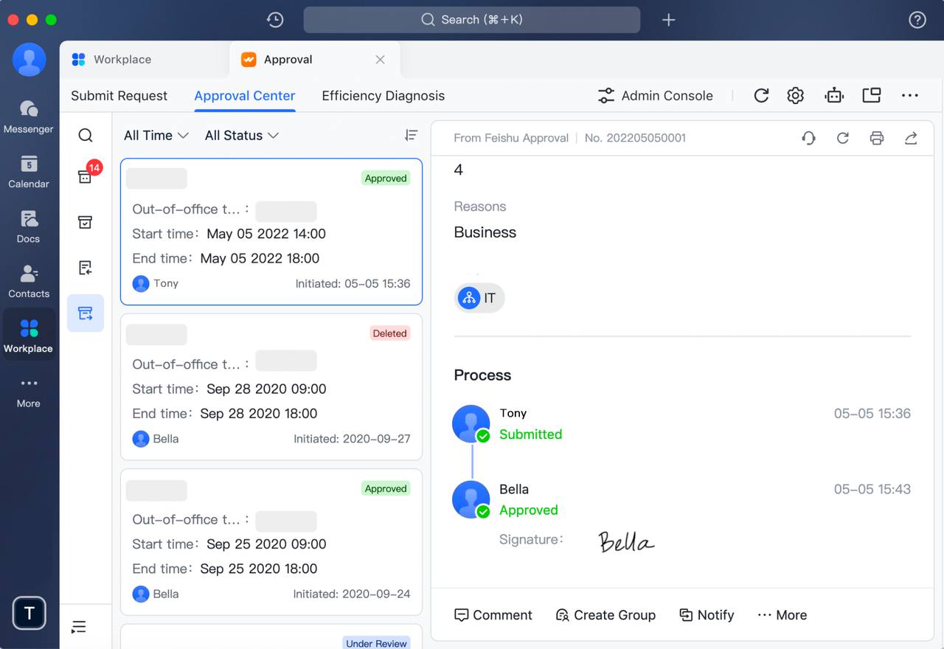944x649 pixels.
Task: Change the sort order of approval requests
Action: 411,135
